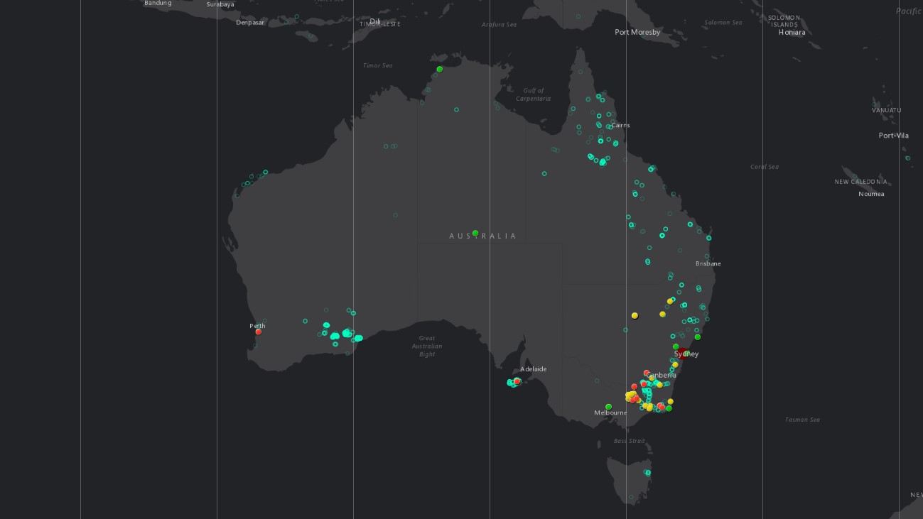Click the green marker beside the AUSTRALIA label
923x519 pixels.
coord(475,233)
